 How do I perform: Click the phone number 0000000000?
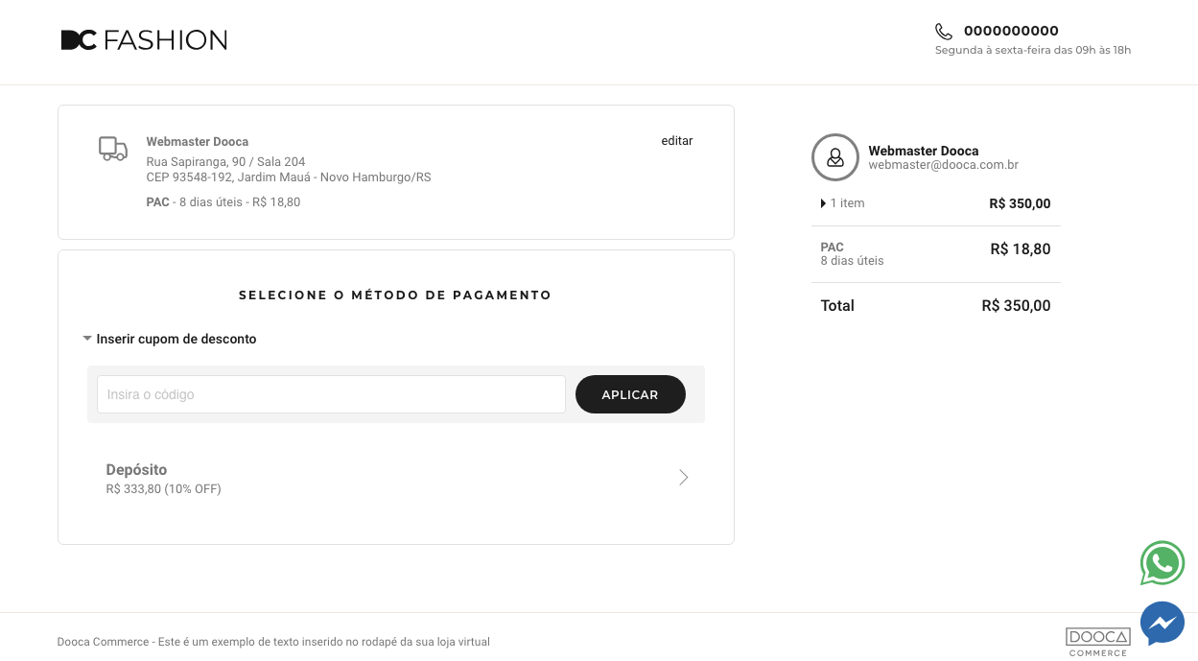click(1011, 31)
